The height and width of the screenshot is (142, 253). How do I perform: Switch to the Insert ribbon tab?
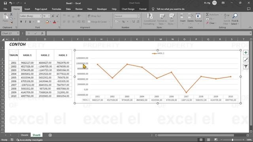coord(27,9)
